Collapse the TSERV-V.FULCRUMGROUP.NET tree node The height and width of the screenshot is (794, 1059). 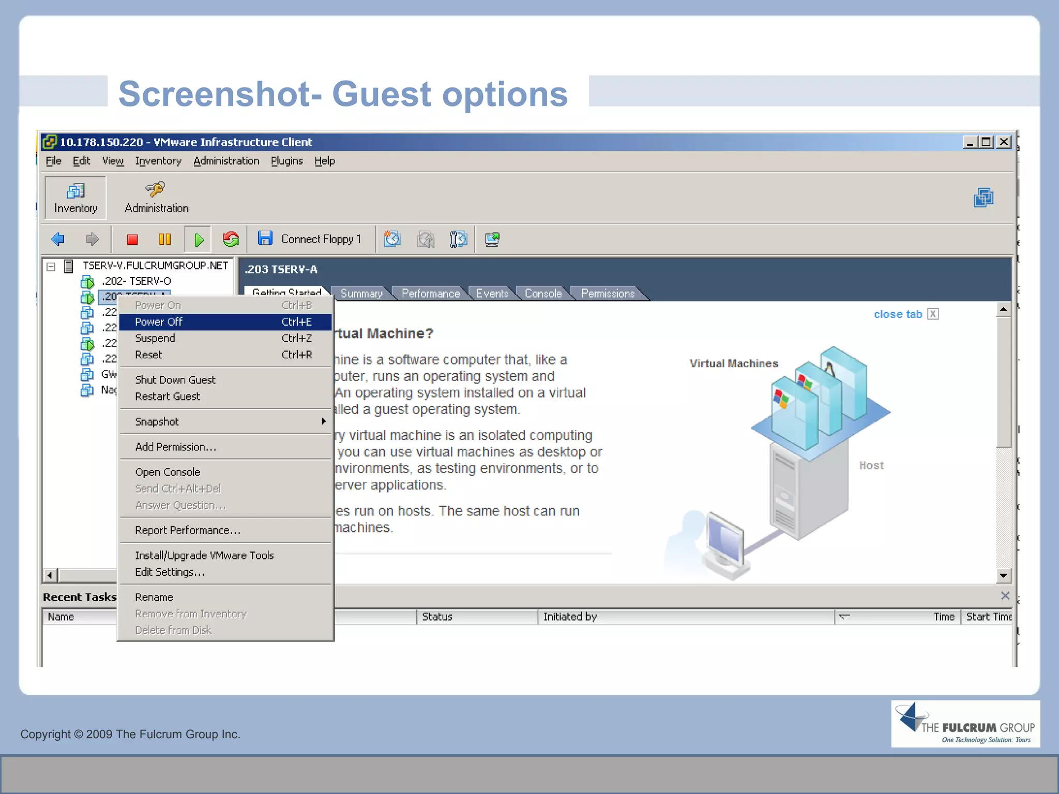click(x=51, y=267)
